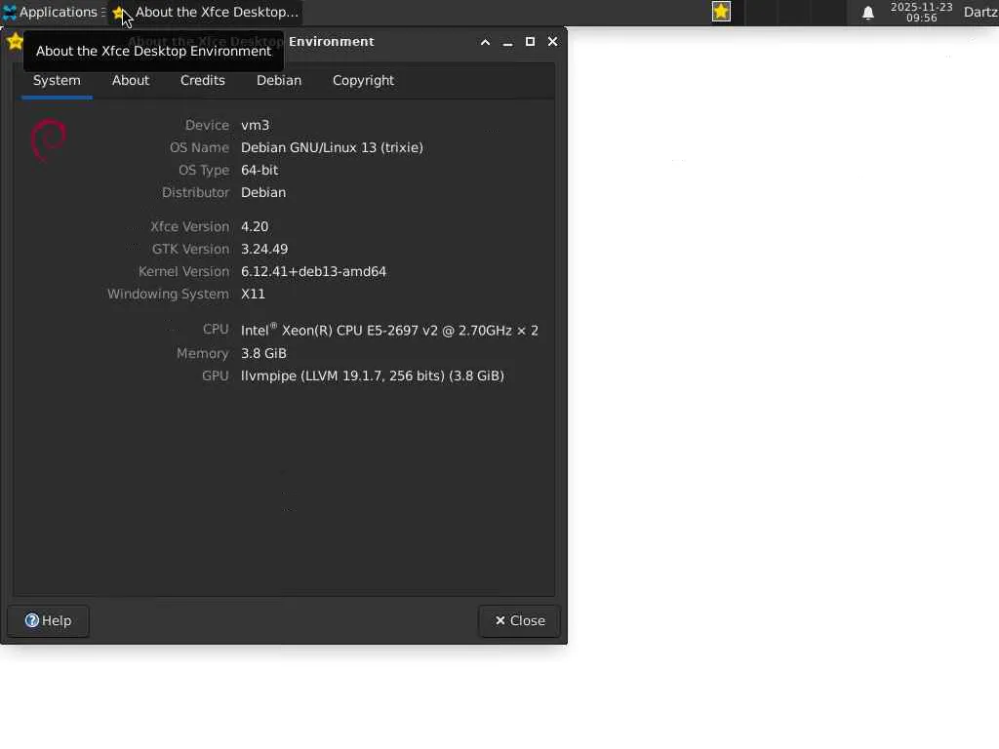Select the Xfce version 4.20

[x=255, y=226]
